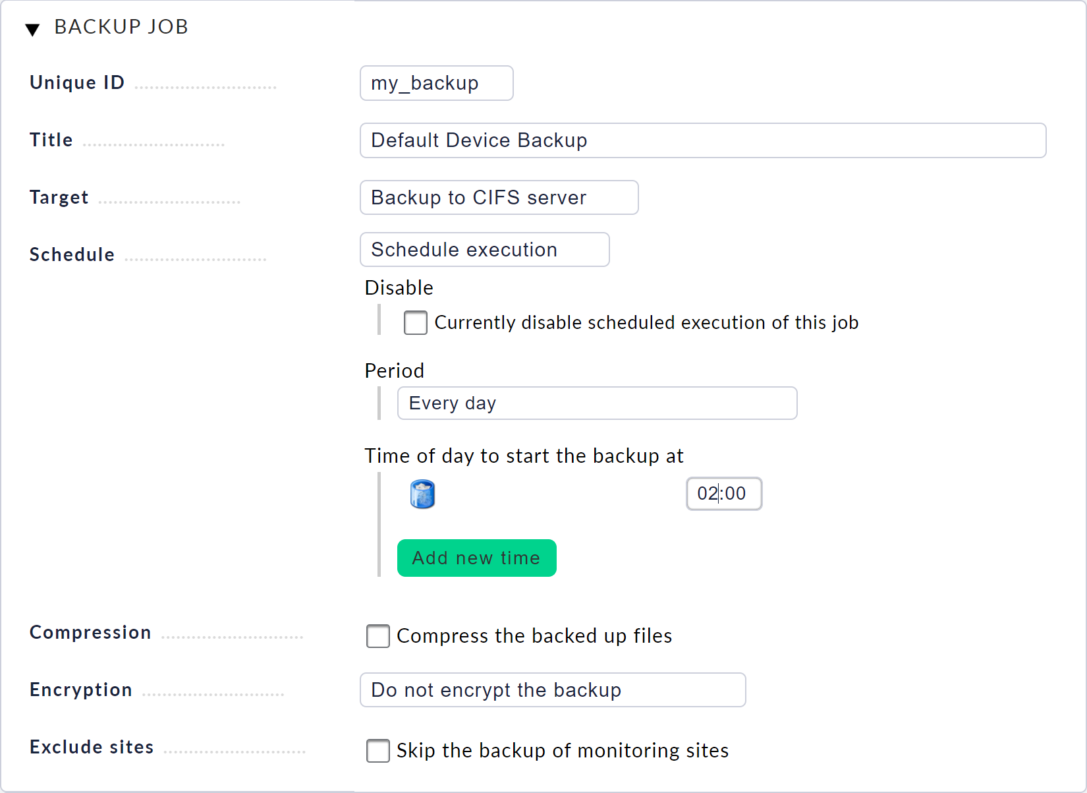
Task: Open the Target dropdown showing Backup to CIFS server
Action: (499, 197)
